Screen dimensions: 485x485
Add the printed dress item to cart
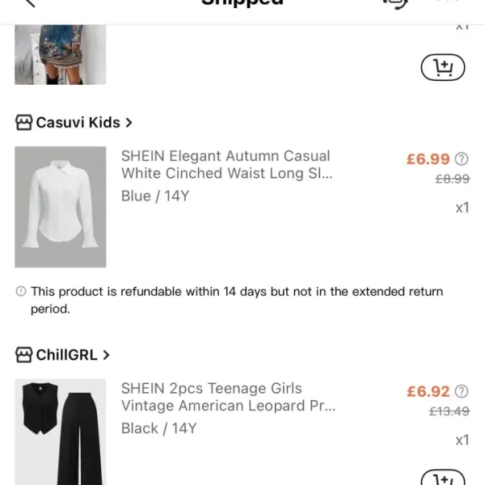point(443,68)
